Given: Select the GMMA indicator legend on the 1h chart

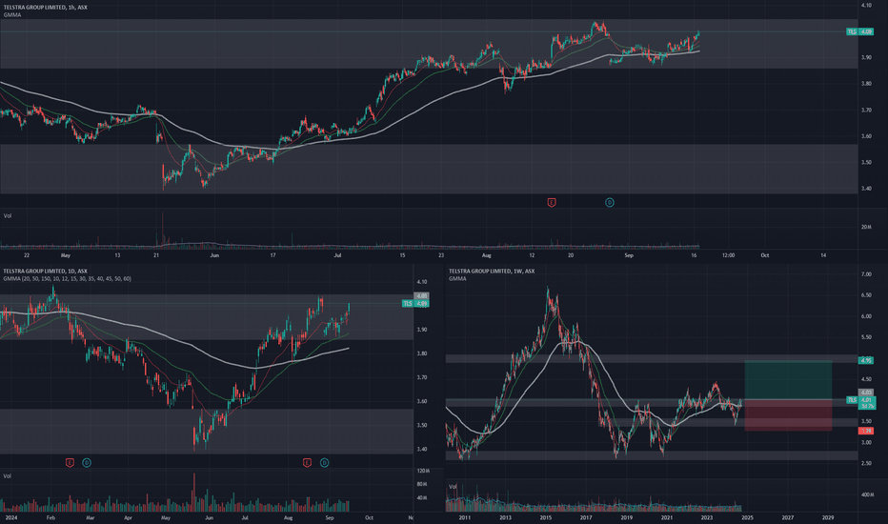Looking at the screenshot, I should point(11,14).
